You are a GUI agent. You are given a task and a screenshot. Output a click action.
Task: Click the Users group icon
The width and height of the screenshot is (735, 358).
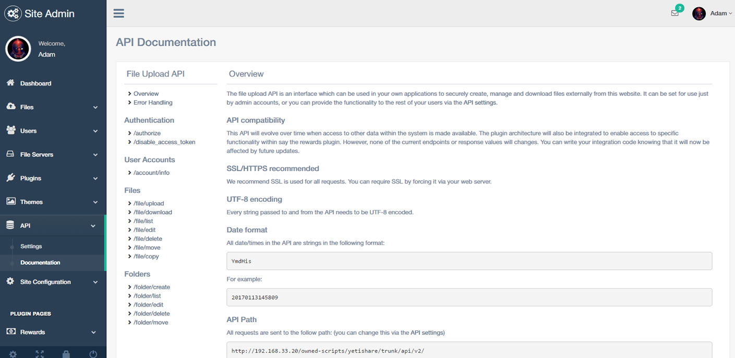[x=10, y=130]
